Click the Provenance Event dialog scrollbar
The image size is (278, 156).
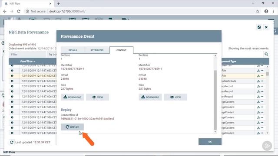coord(215,100)
